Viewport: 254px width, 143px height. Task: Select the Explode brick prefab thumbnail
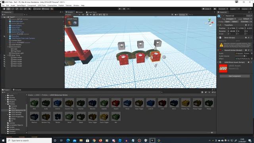pyautogui.click(x=104, y=104)
